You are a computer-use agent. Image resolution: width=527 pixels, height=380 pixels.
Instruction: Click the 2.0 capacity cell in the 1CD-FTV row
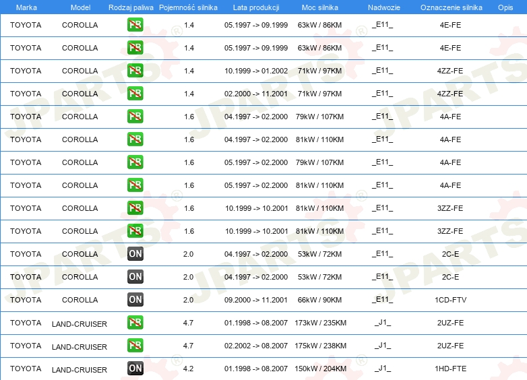pos(188,300)
